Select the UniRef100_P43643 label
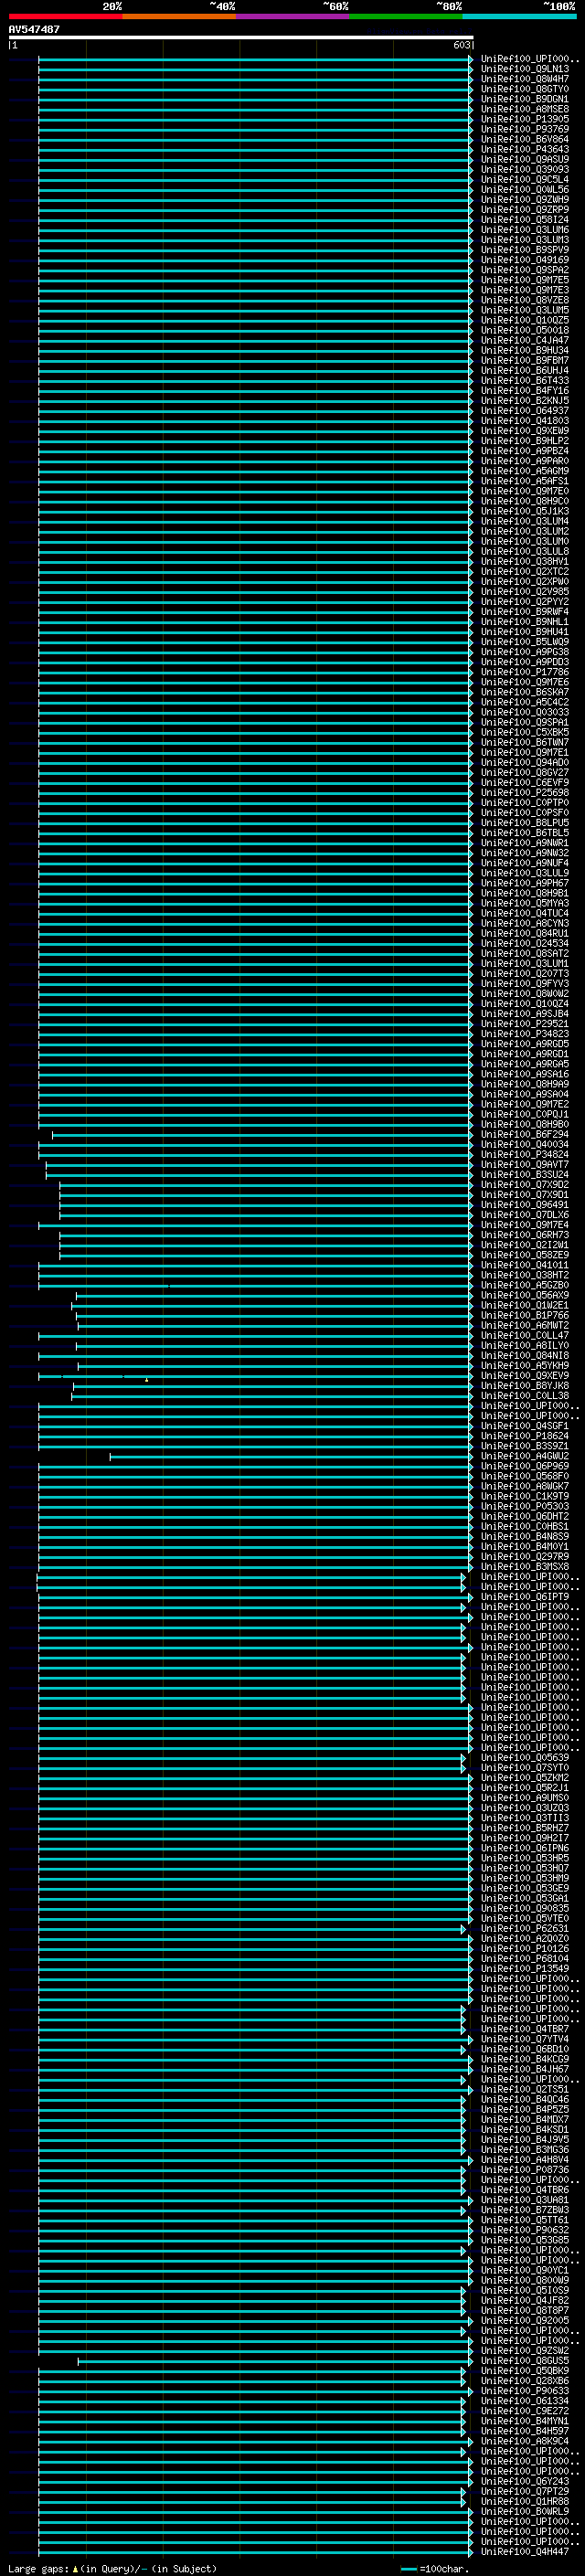This screenshot has width=585, height=2576. (525, 150)
